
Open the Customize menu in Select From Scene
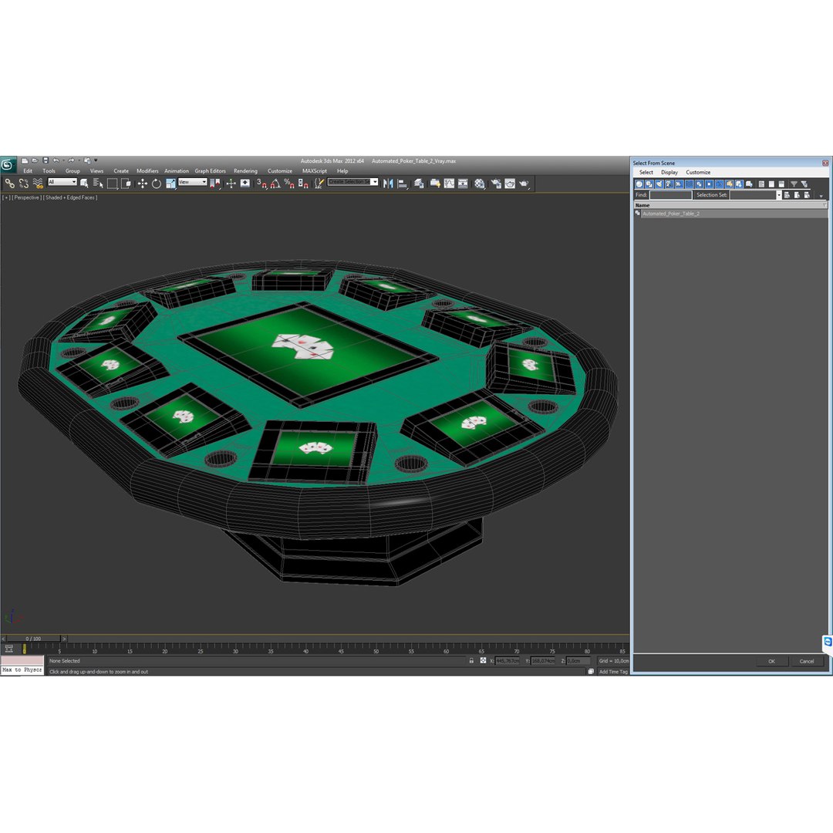click(698, 173)
